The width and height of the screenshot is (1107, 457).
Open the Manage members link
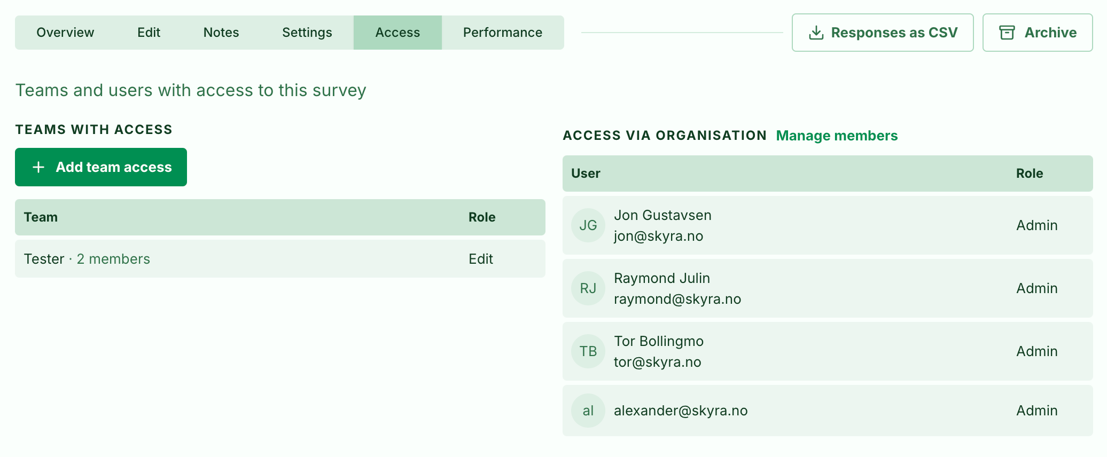point(837,136)
